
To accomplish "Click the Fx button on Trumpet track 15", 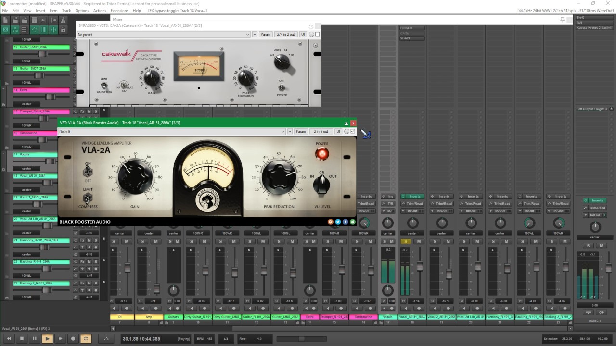I will tap(82, 111).
